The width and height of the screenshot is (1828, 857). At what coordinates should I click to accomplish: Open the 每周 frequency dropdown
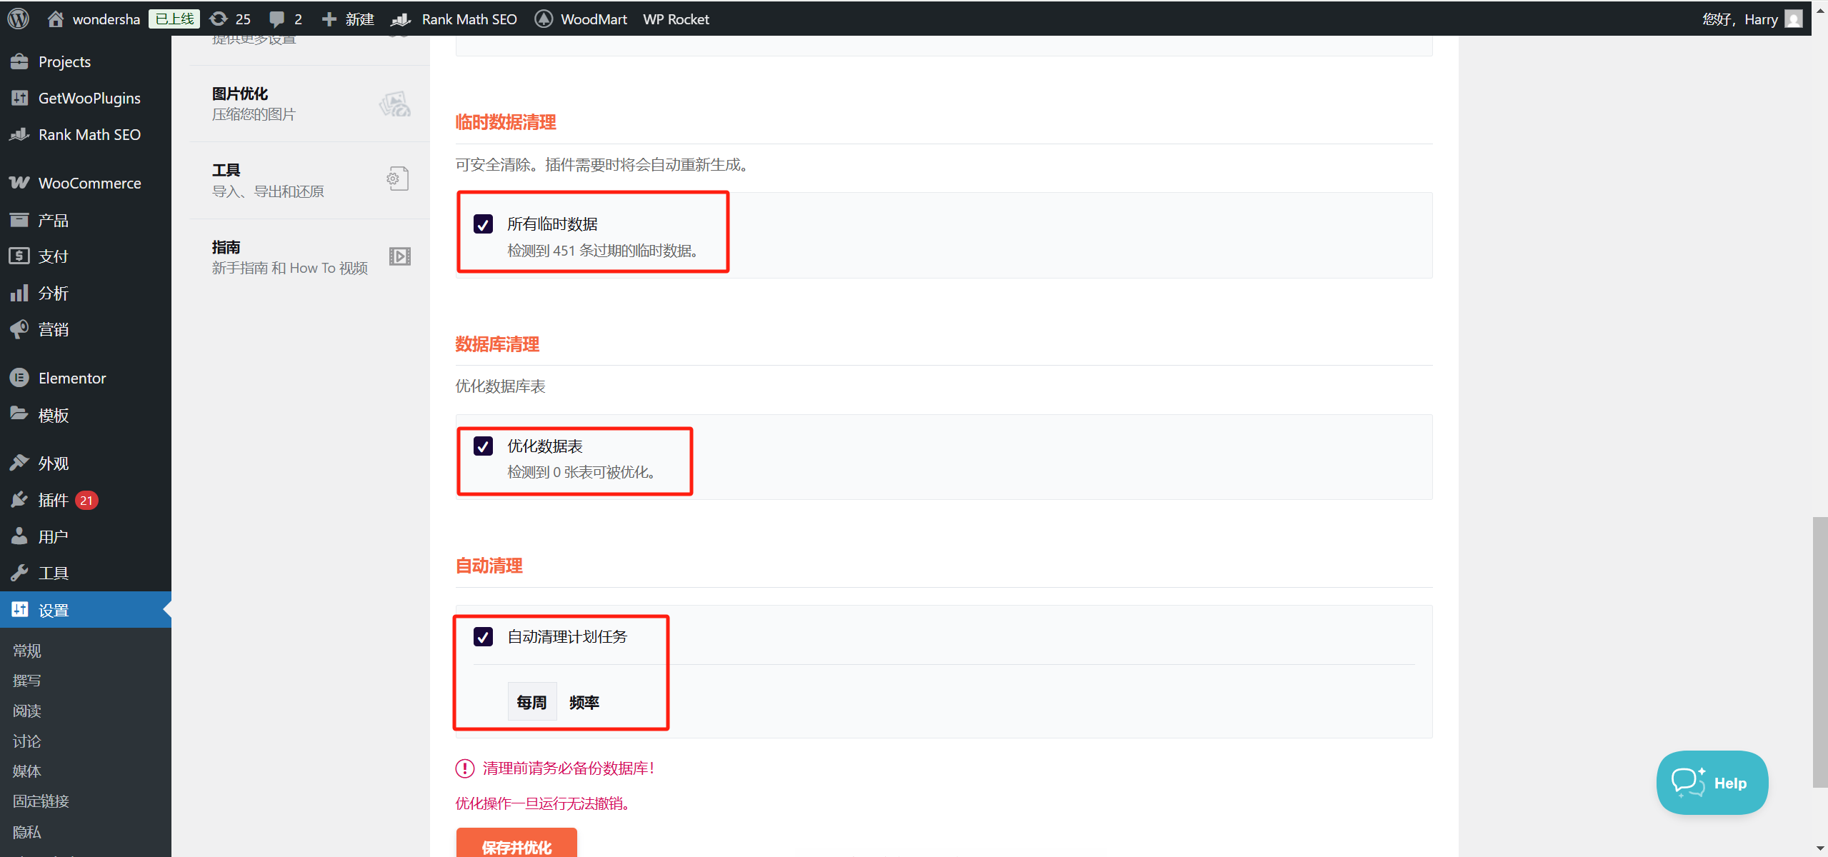tap(531, 702)
